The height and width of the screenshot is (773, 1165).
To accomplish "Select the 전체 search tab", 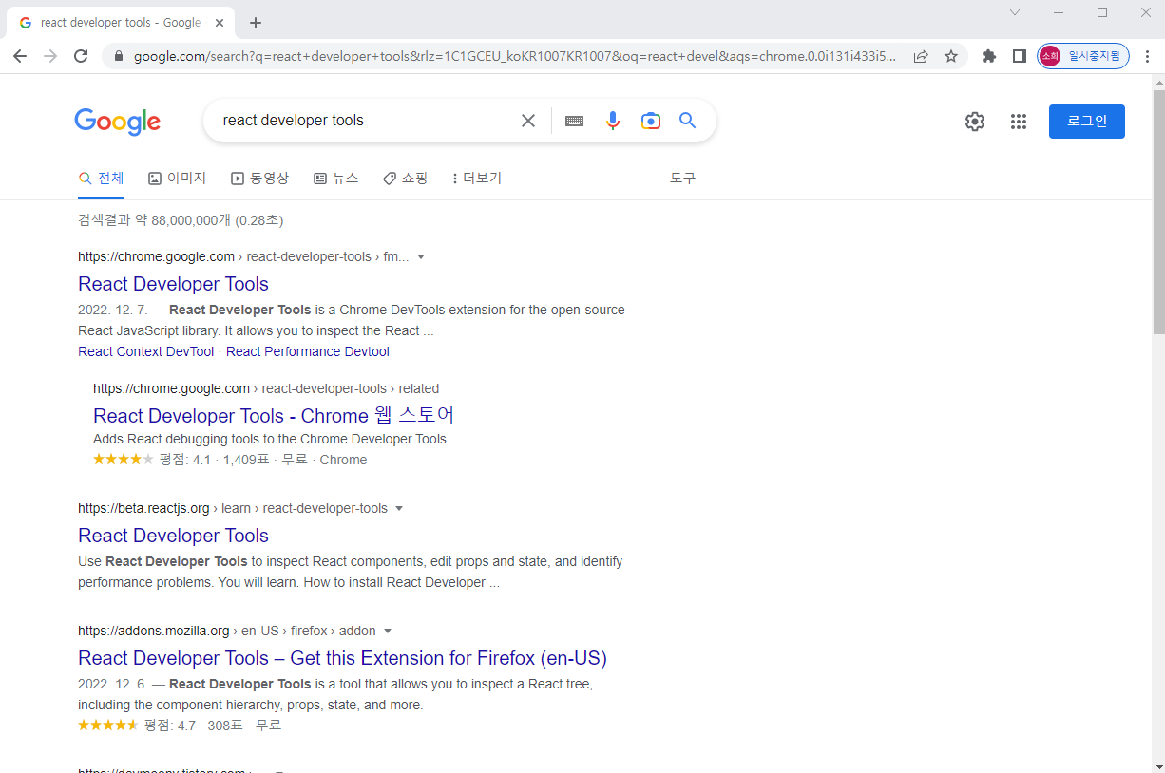I will [x=101, y=179].
